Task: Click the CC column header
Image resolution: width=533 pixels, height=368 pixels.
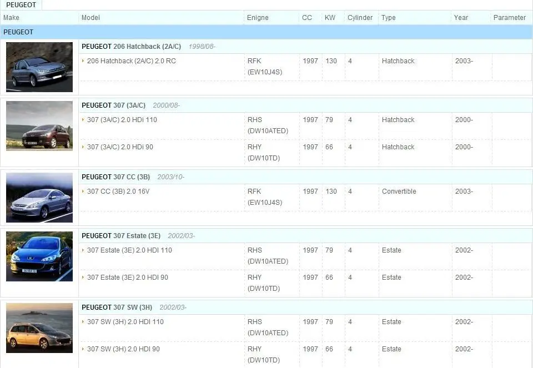Action: 307,18
